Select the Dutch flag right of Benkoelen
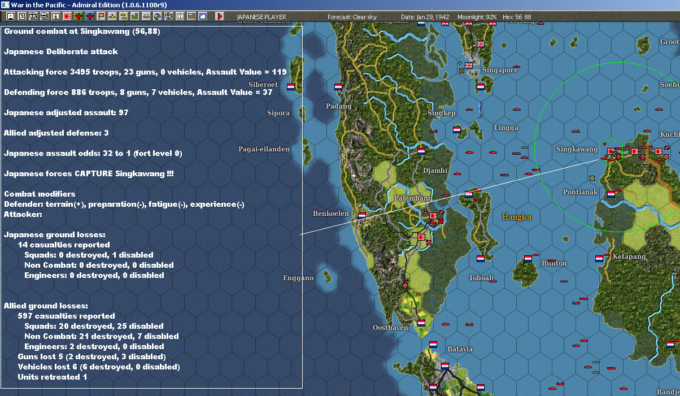The width and height of the screenshot is (680, 396). click(362, 215)
